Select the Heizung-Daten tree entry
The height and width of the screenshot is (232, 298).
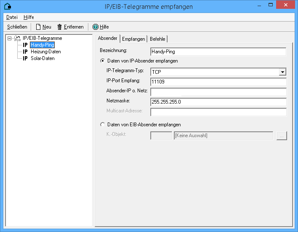46,52
